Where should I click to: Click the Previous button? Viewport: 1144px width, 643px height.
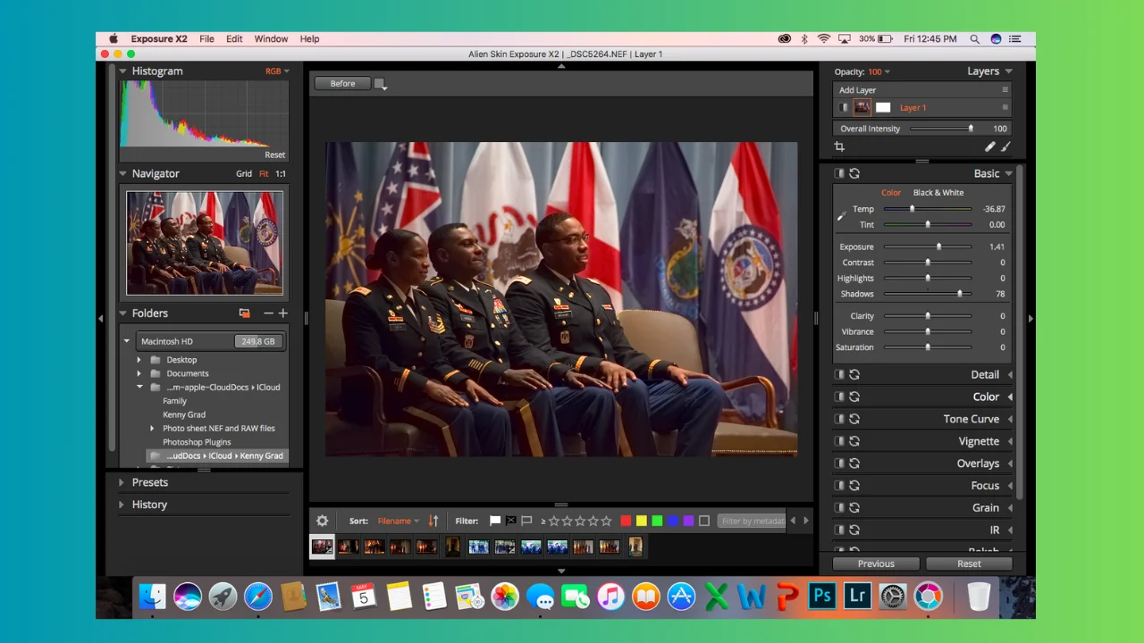click(876, 564)
